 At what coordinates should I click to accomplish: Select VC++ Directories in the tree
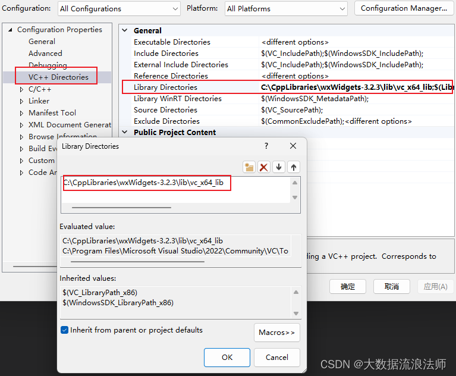[58, 77]
